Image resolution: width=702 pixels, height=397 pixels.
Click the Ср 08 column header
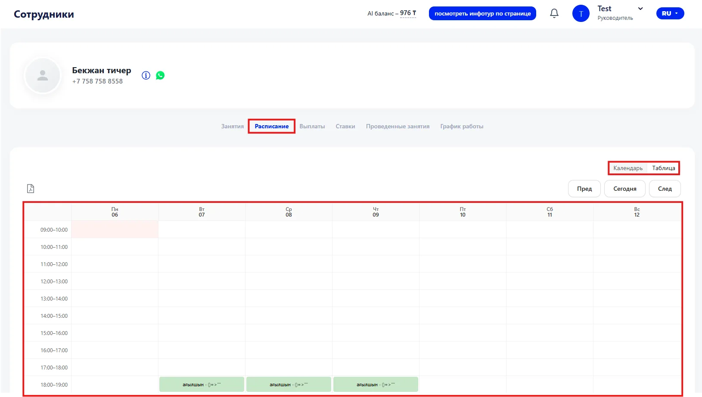click(289, 212)
